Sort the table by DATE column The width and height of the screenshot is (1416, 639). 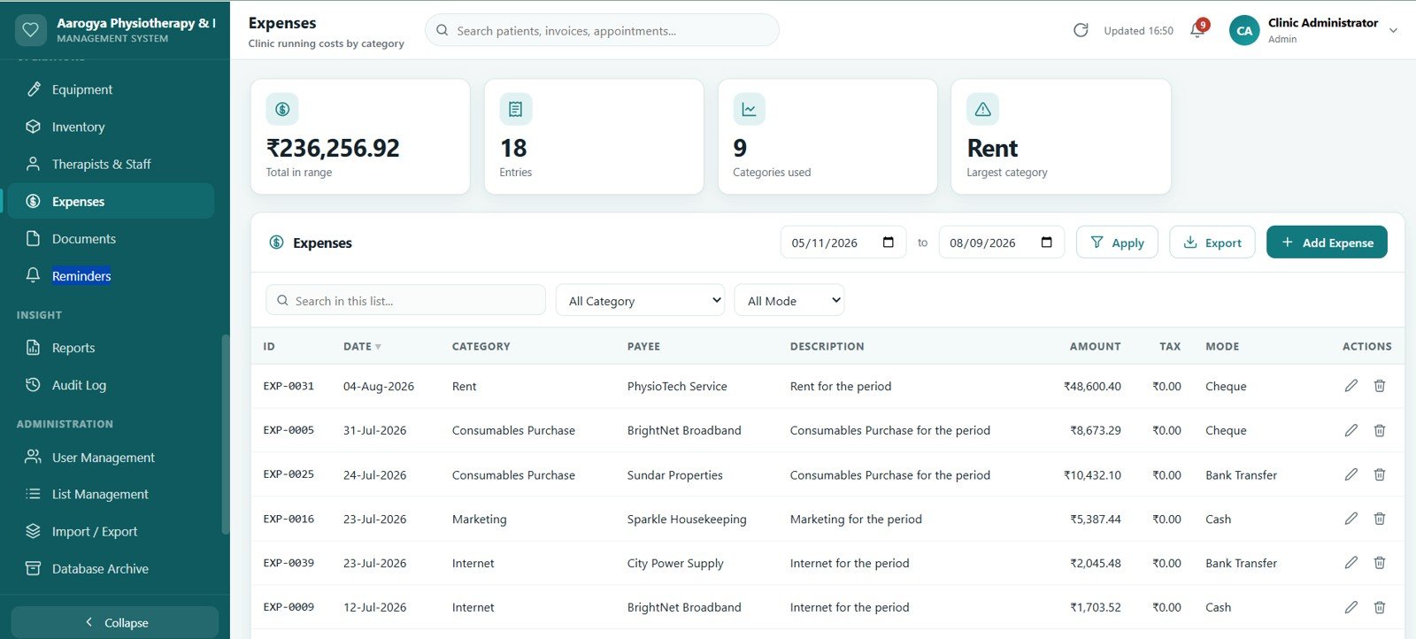click(362, 346)
